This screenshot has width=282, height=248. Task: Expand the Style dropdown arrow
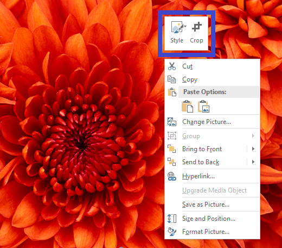tap(185, 27)
